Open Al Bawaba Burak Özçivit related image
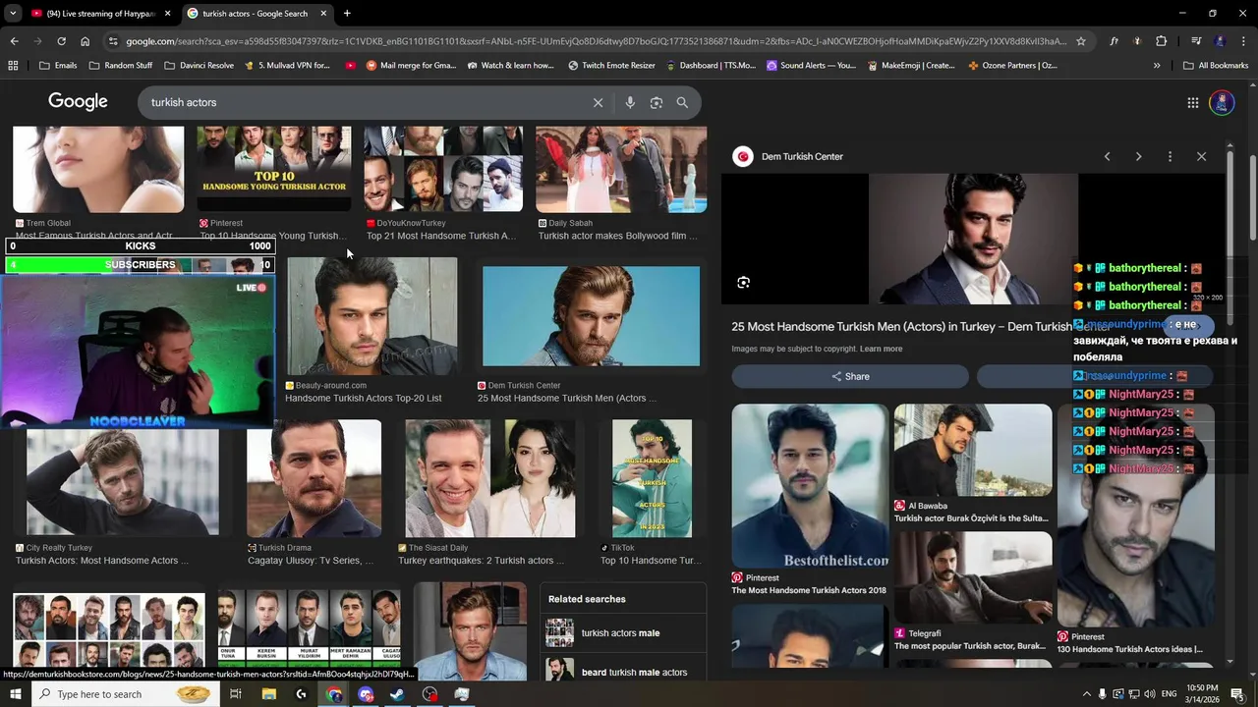1258x707 pixels. (x=972, y=450)
